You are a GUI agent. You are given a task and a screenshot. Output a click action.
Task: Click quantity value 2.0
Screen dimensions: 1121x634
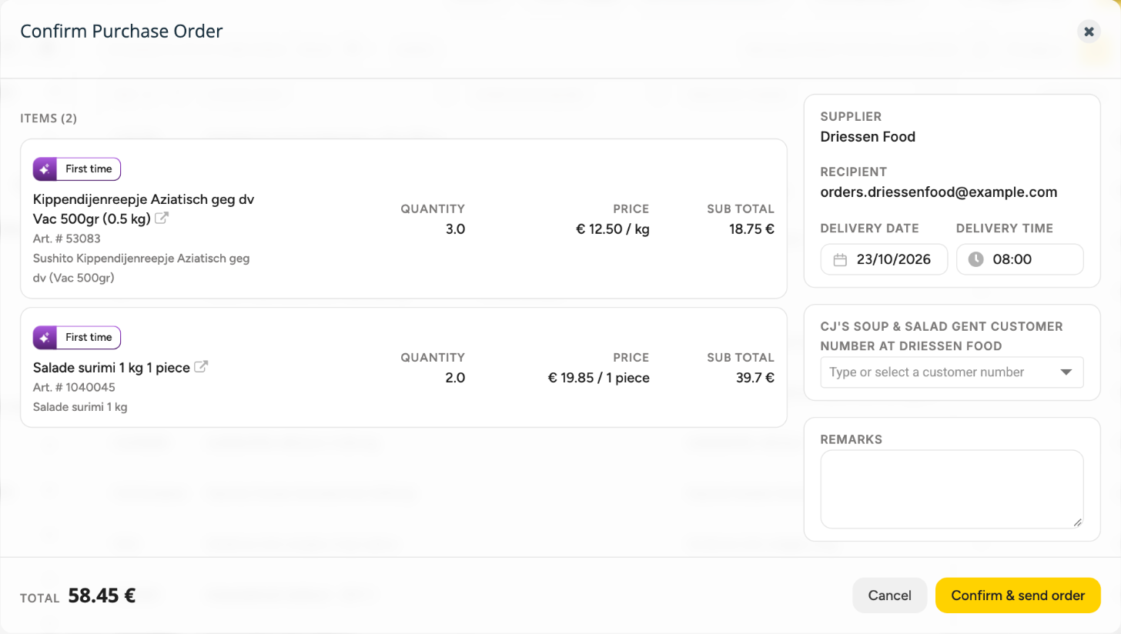click(x=455, y=378)
